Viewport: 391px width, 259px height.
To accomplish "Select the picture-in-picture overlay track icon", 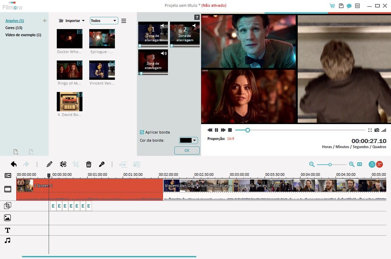I will pos(8,206).
